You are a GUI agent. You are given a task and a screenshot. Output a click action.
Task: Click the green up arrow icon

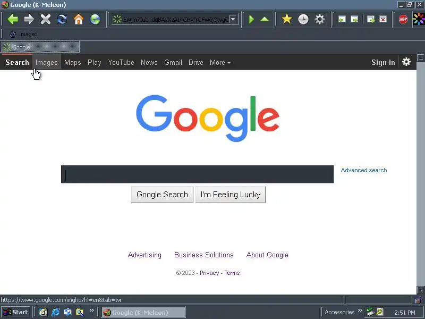tap(264, 19)
